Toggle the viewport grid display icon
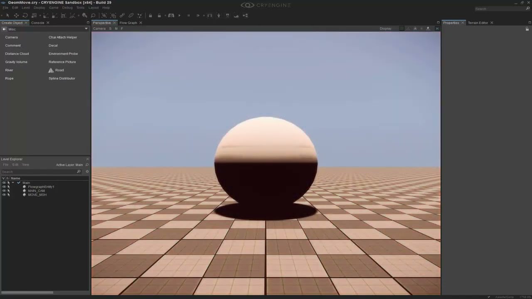Screen dimensions: 532x299 401,29
